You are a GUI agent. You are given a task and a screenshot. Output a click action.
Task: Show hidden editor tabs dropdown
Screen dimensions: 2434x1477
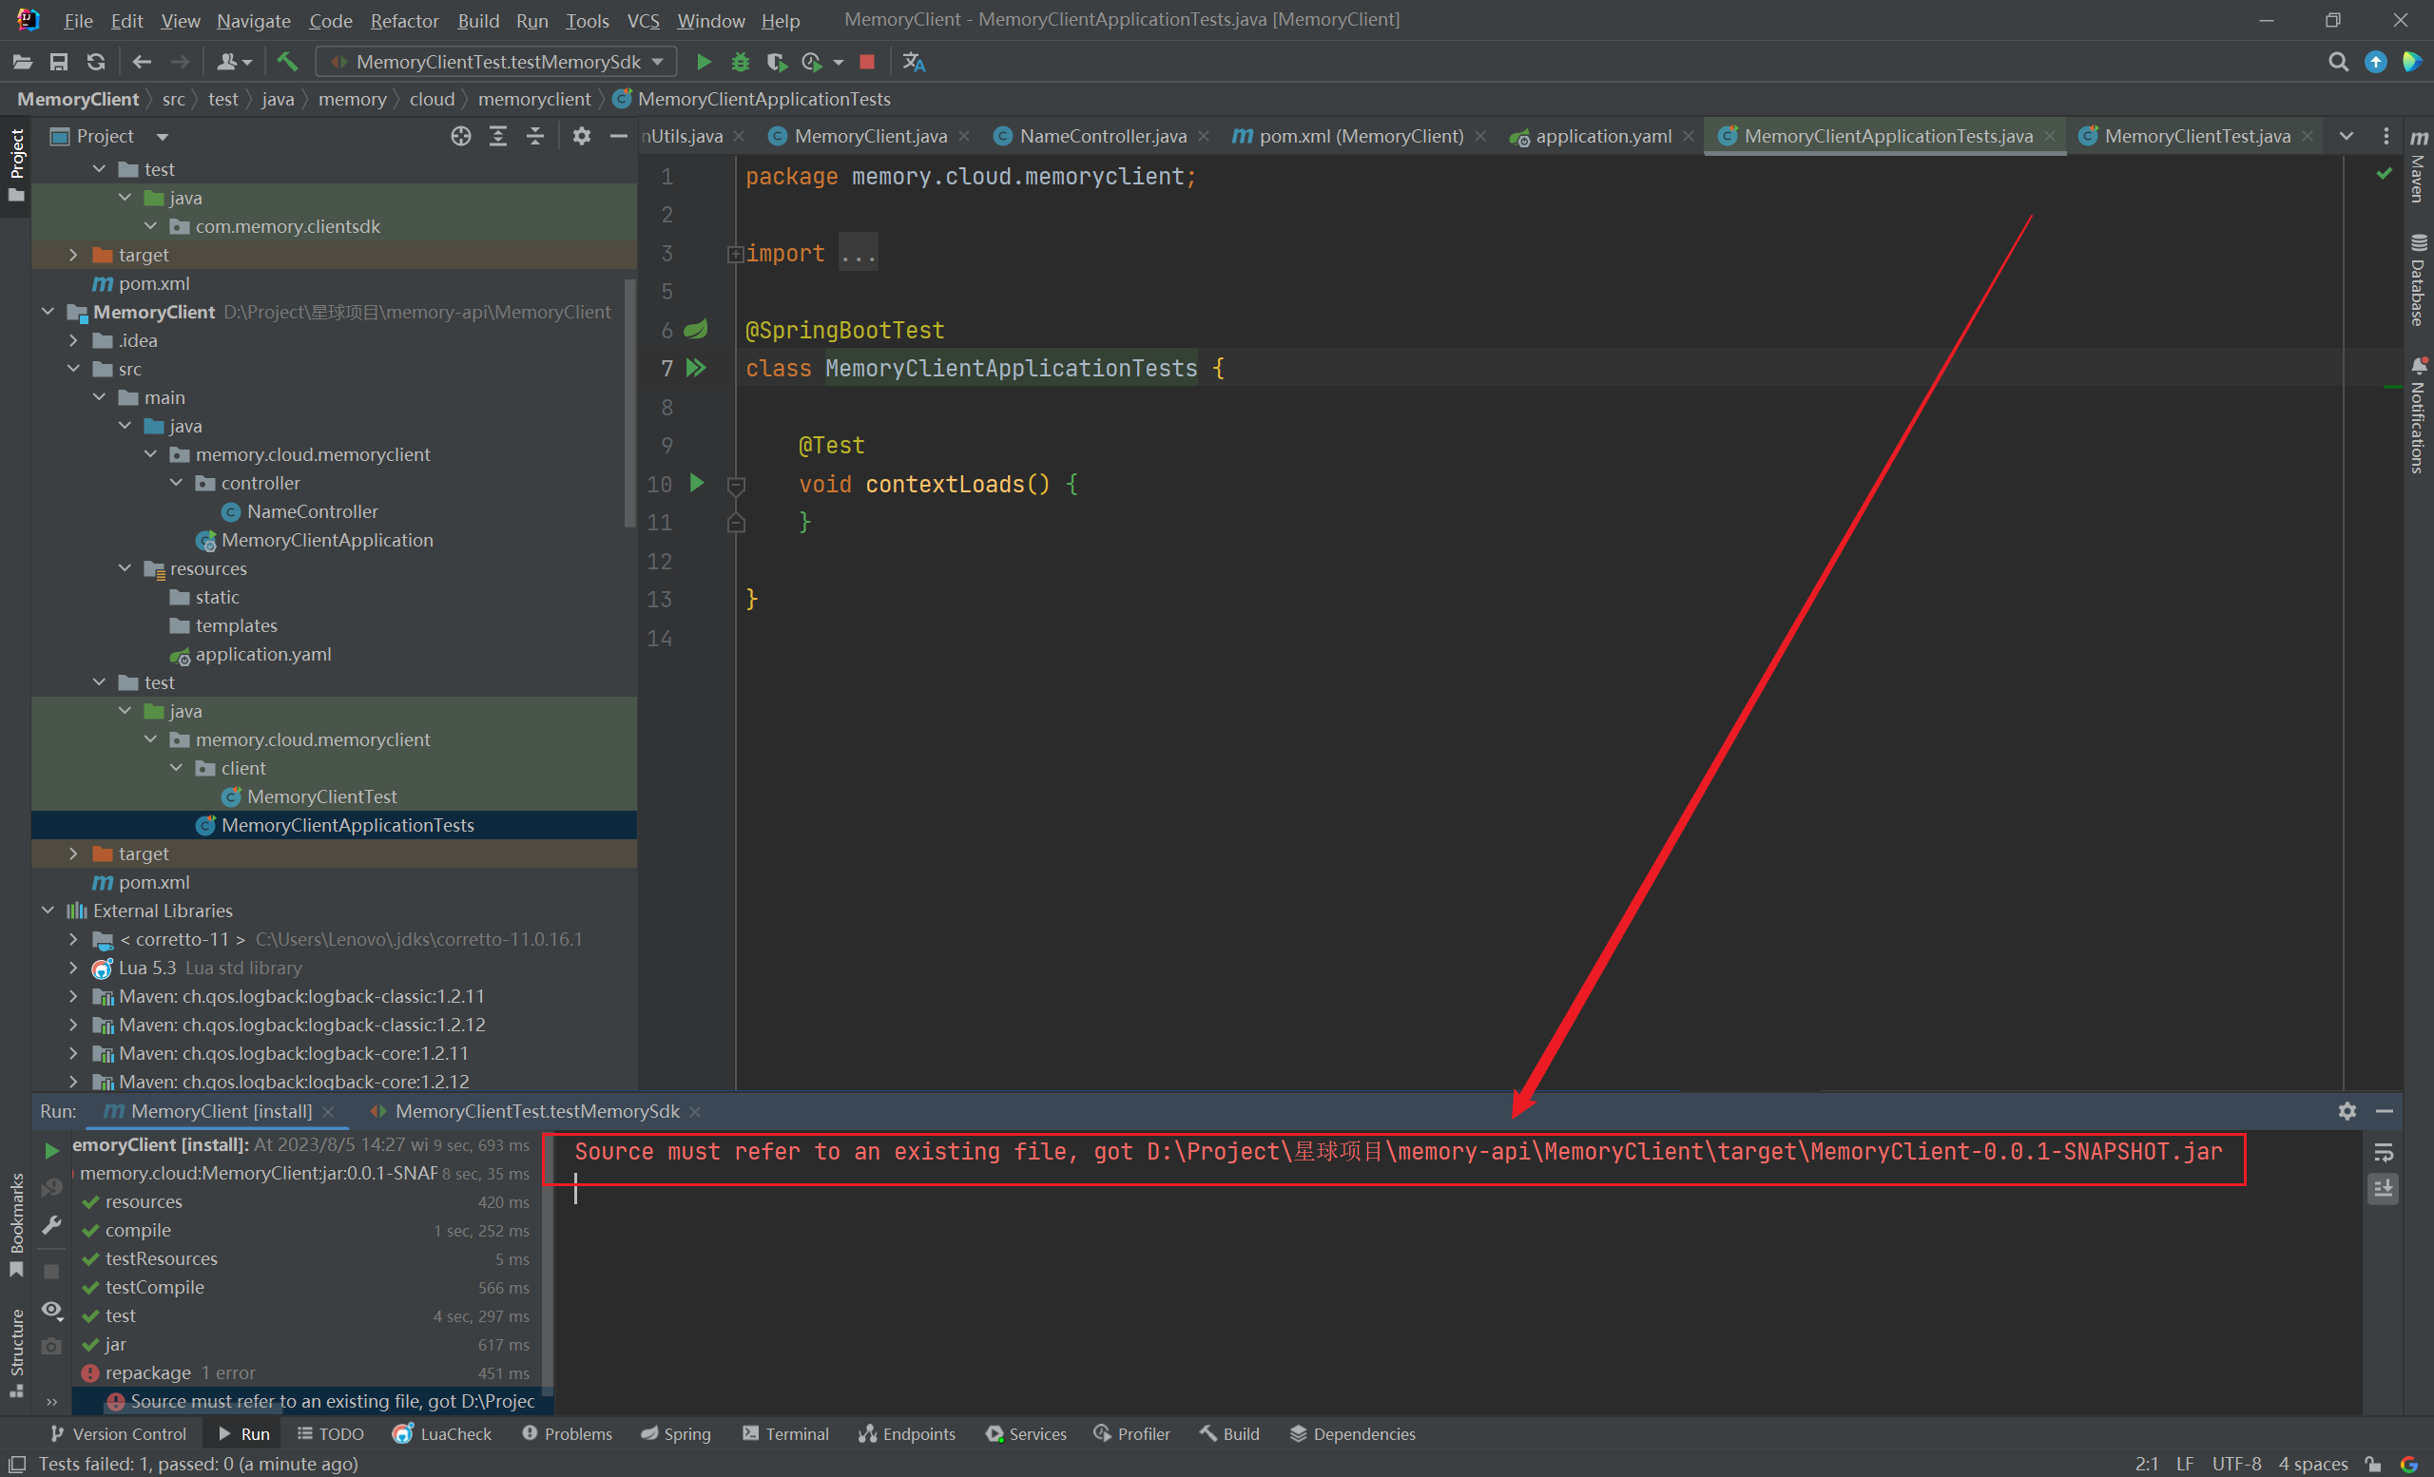(x=2347, y=136)
